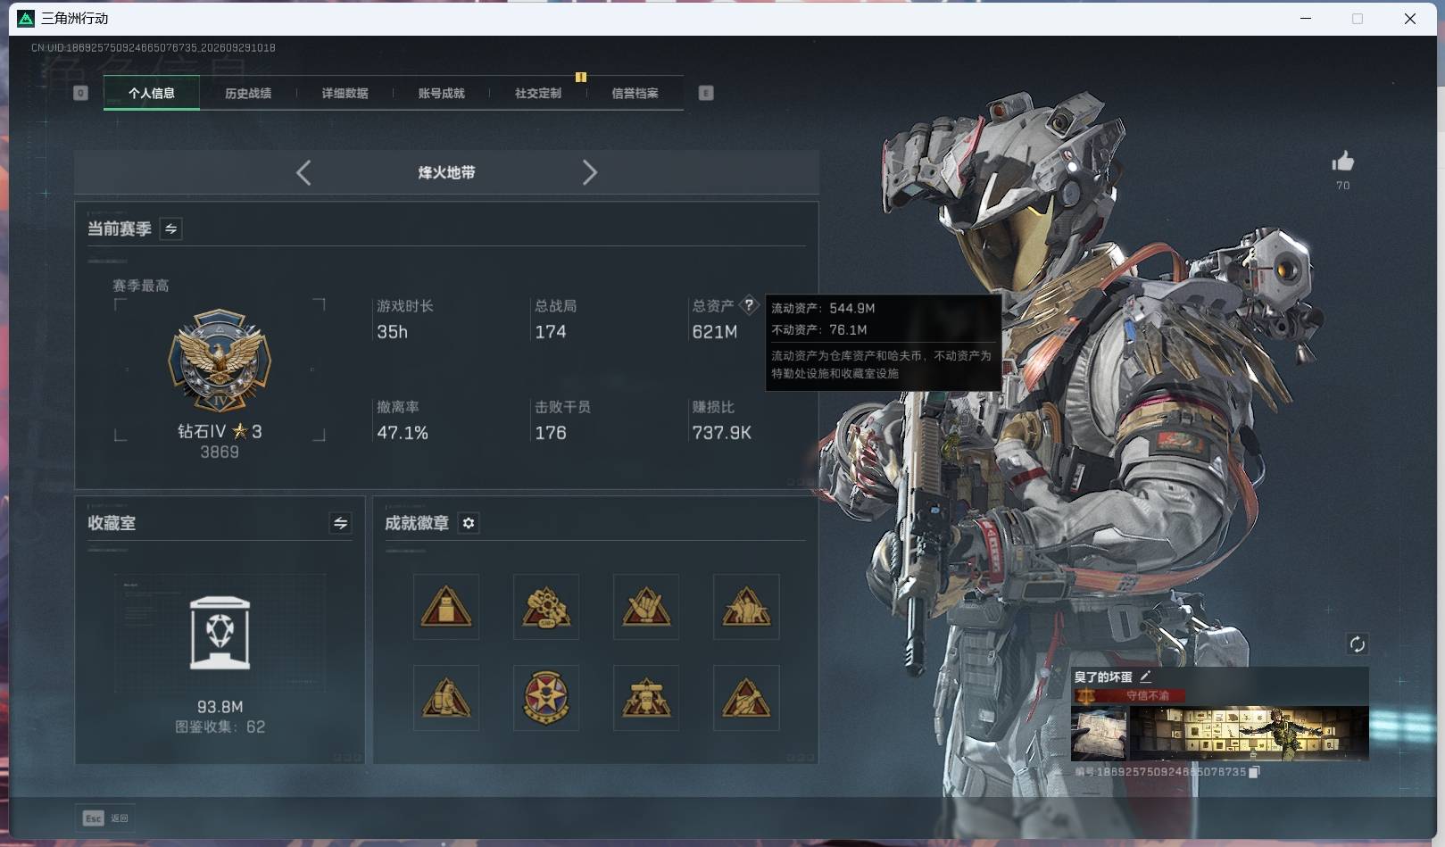
Task: Click the player name 臭了的坏蛋
Action: click(x=1103, y=677)
